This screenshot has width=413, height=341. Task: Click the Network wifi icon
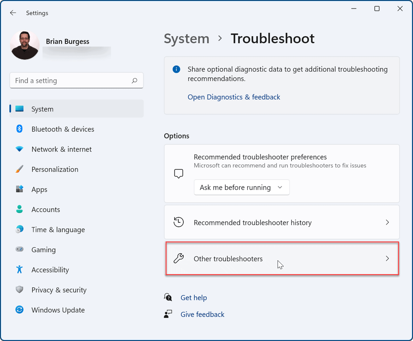(x=19, y=149)
